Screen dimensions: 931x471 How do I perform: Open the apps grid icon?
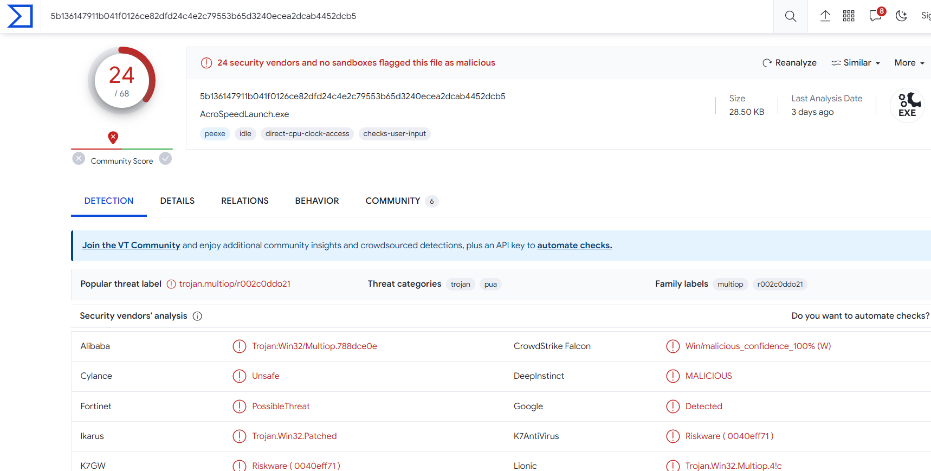(x=849, y=16)
